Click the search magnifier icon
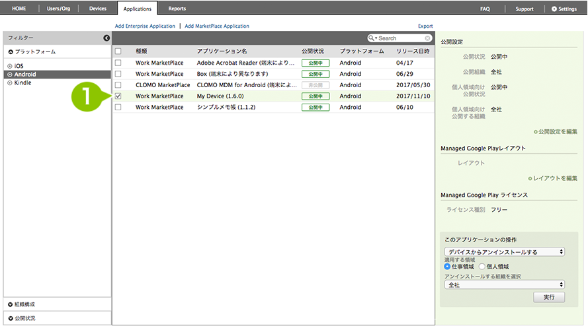Screen dimensions: 588x330 pos(372,38)
